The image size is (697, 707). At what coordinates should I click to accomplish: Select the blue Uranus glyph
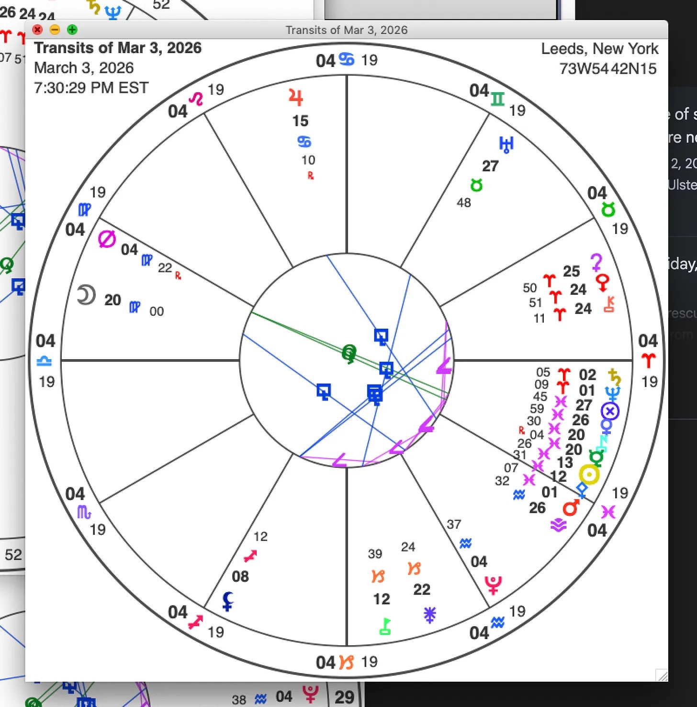[x=506, y=144]
